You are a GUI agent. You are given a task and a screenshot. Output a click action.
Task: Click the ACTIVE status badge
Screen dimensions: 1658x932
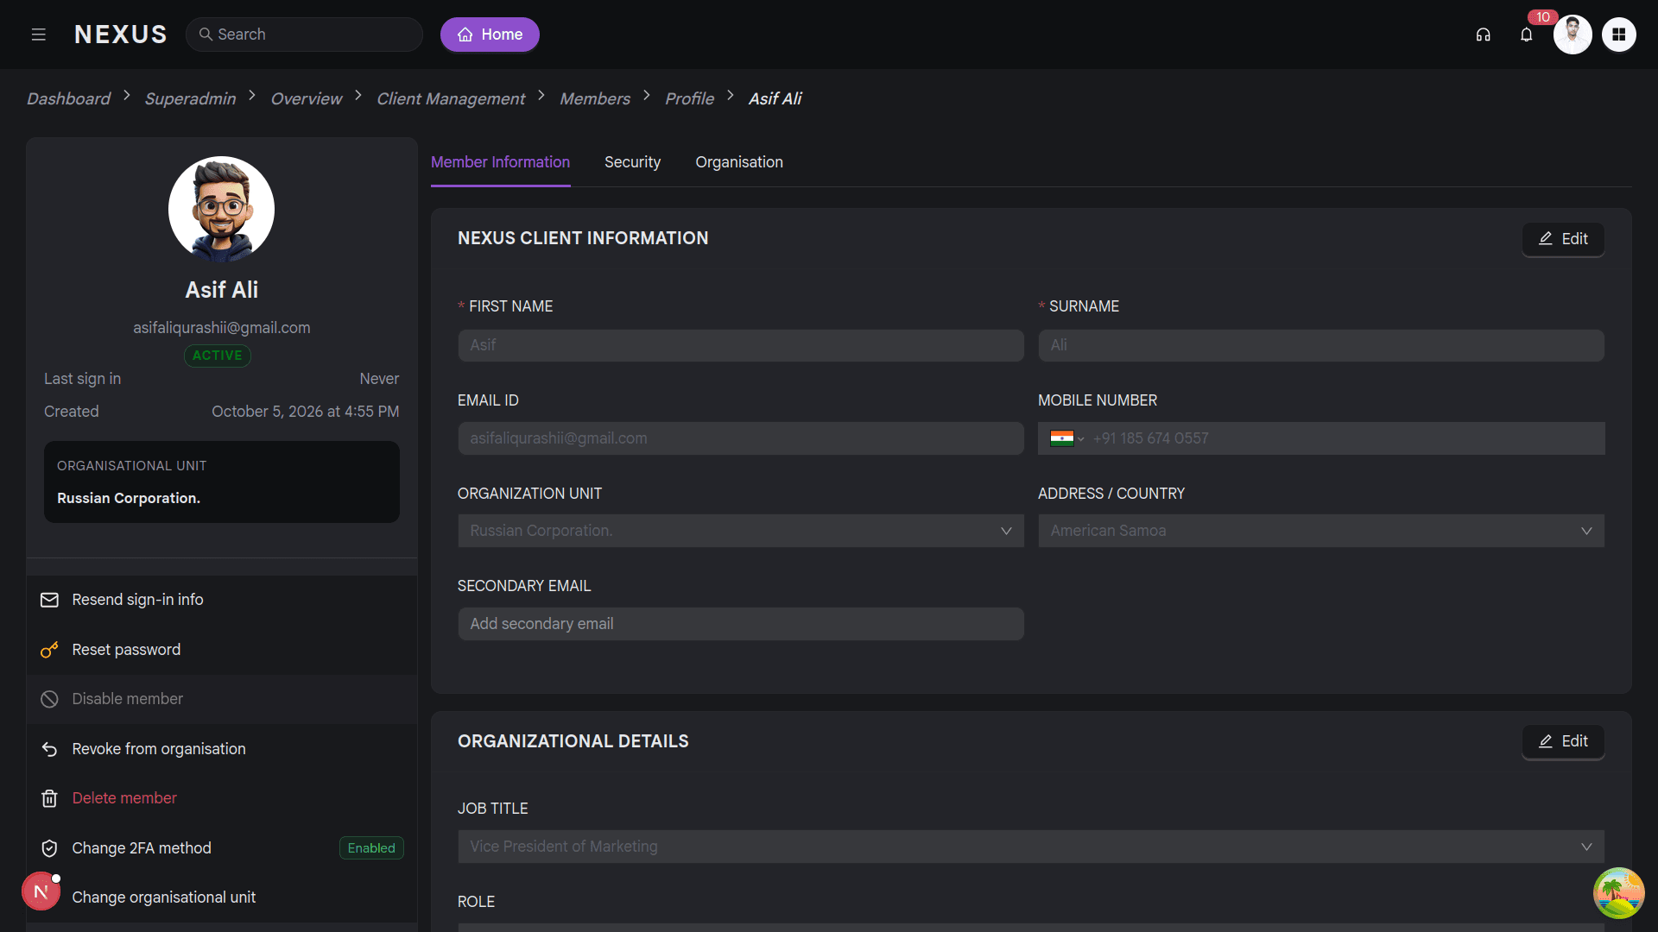(x=217, y=356)
